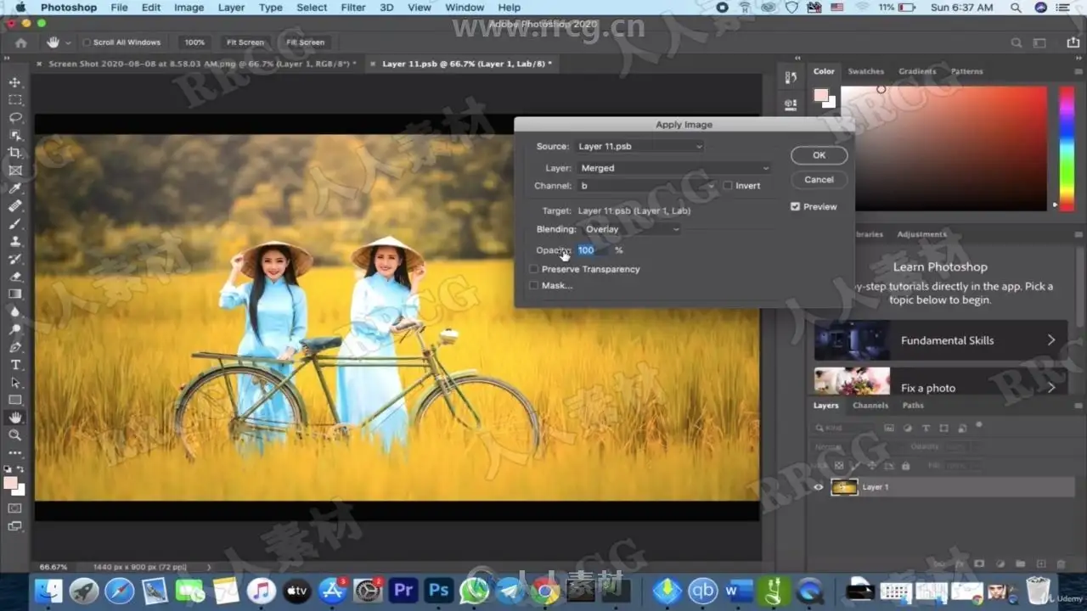Open the Source dropdown
Screen dimensions: 1087x611
(639, 147)
